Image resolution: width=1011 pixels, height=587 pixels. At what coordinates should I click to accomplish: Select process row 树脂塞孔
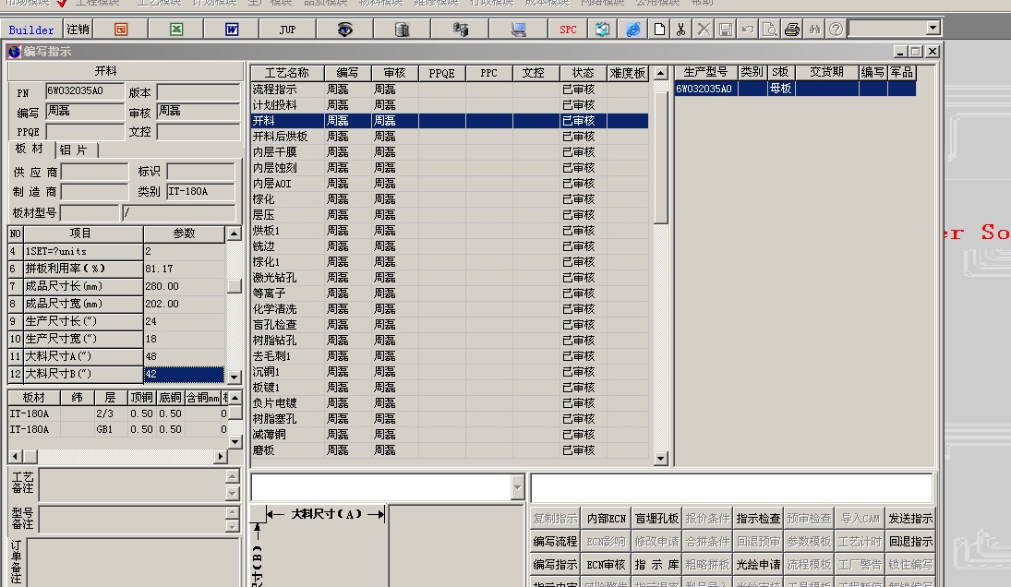[449, 419]
